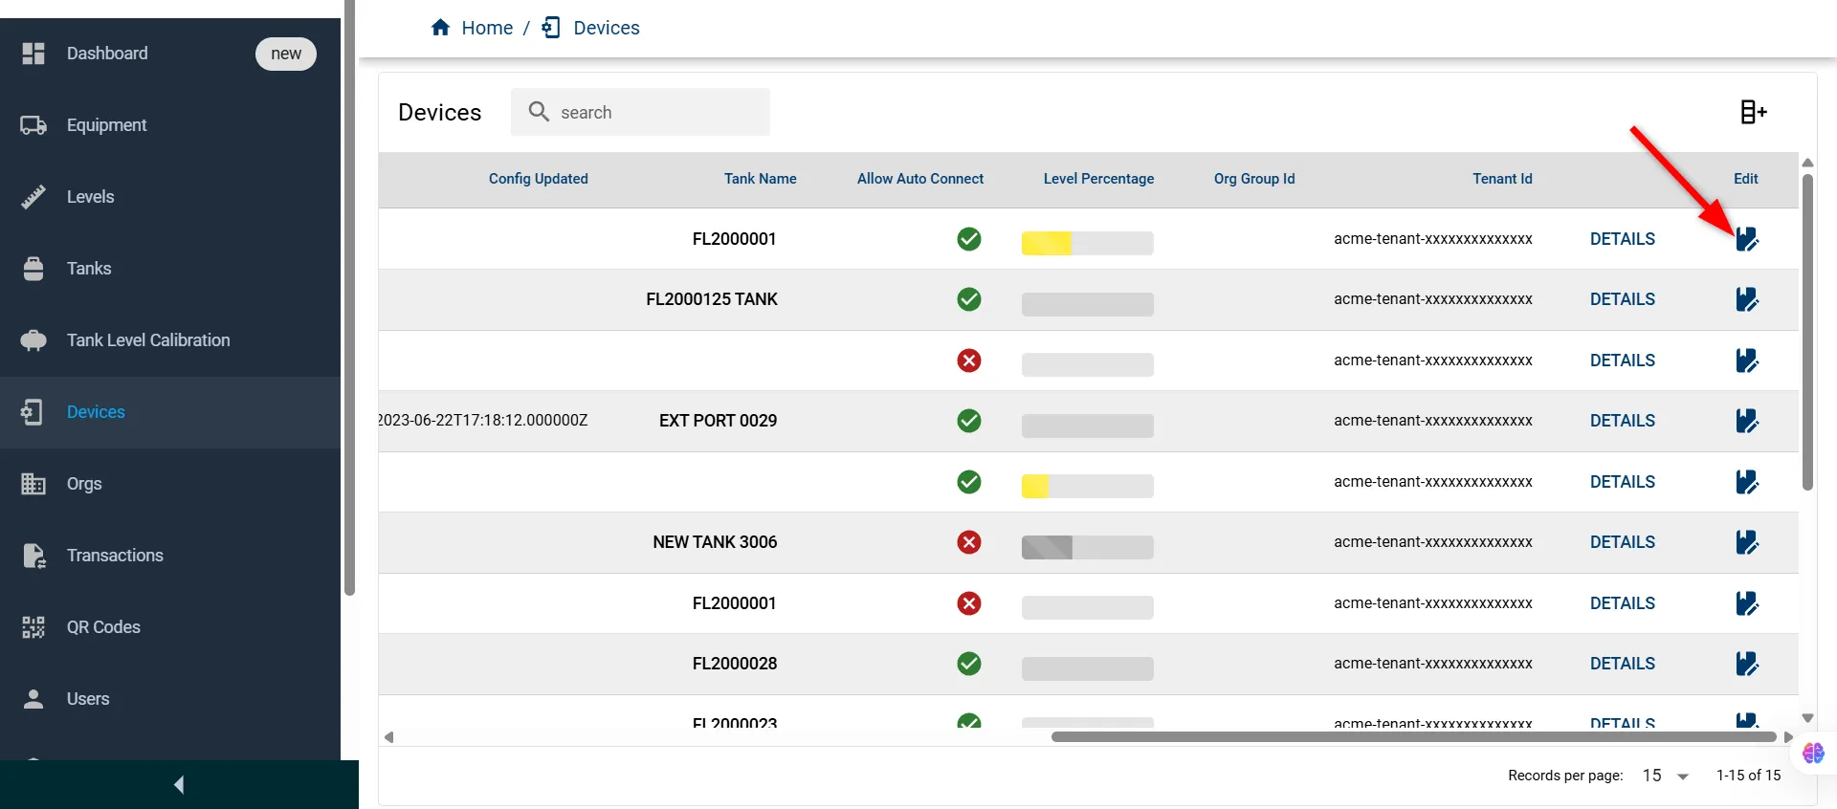
Task: Click the Transactions document icon
Action: [x=33, y=556]
